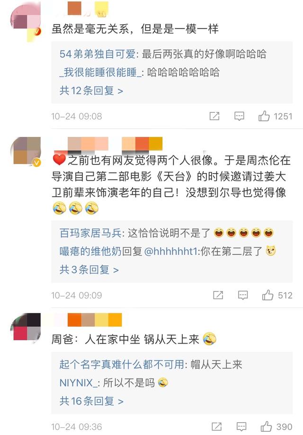
Task: Open 起个名字真难什么都不可用 profile
Action: click(x=121, y=364)
